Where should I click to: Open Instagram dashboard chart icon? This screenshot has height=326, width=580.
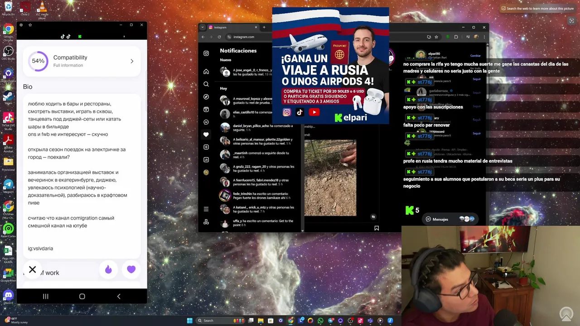[206, 160]
